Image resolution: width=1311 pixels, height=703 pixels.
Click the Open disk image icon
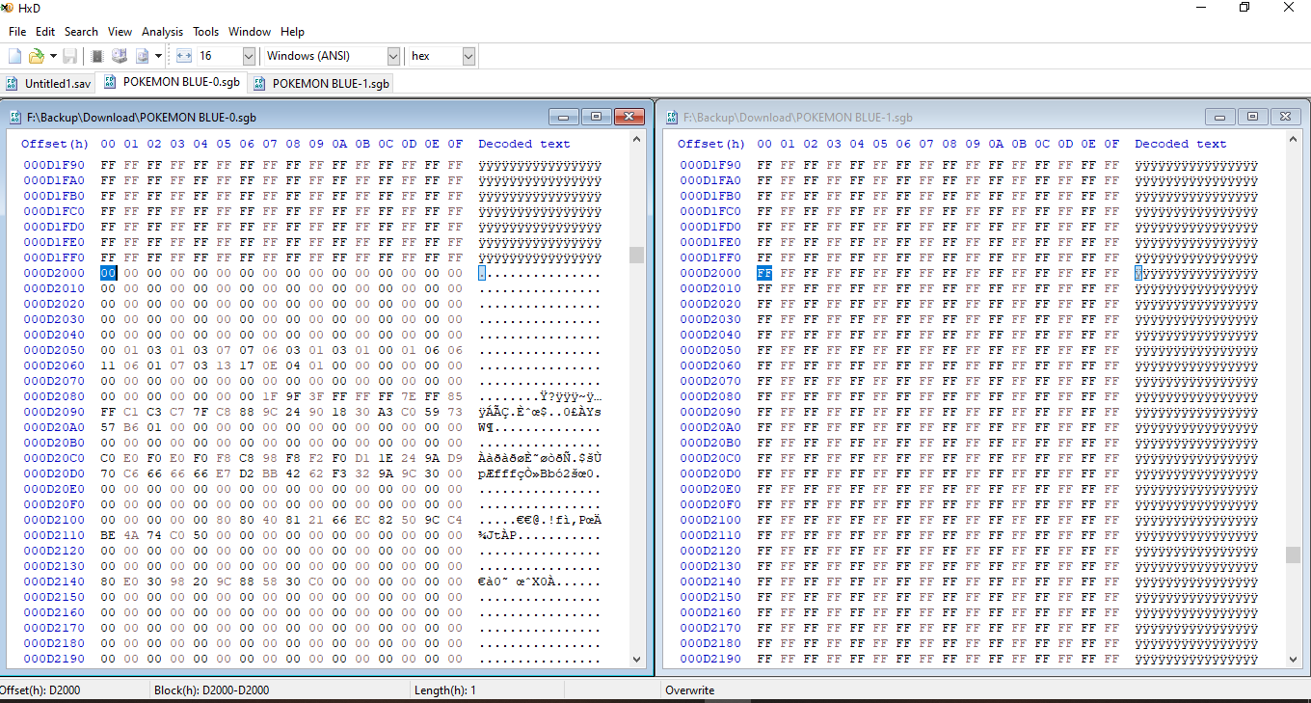point(142,56)
